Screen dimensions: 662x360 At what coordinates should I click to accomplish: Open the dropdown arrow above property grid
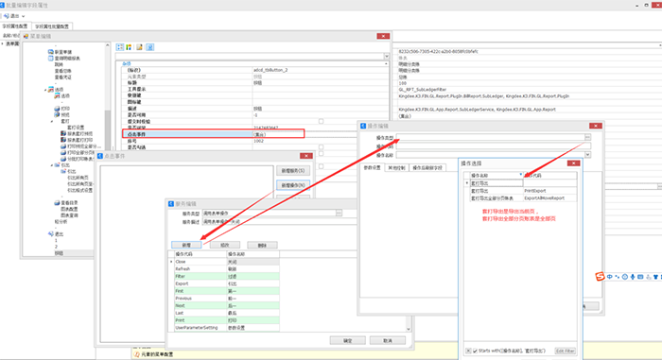(x=386, y=56)
